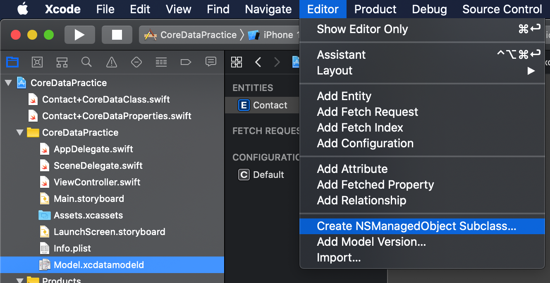The image size is (550, 283).
Task: Select the Contact entity
Action: (270, 106)
